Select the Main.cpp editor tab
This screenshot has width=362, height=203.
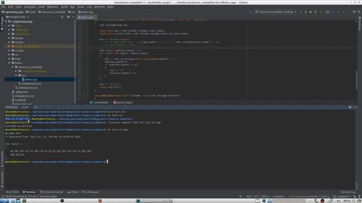(86, 17)
